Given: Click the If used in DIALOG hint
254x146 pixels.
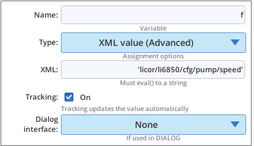Looking at the screenshot, I should point(153,138).
